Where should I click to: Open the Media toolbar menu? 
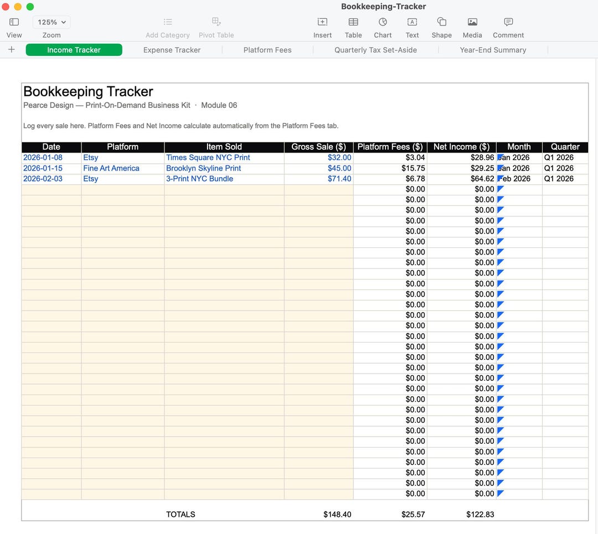tap(472, 22)
